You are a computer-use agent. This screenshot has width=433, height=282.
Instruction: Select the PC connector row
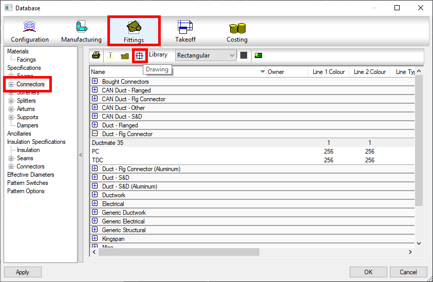pyautogui.click(x=252, y=152)
